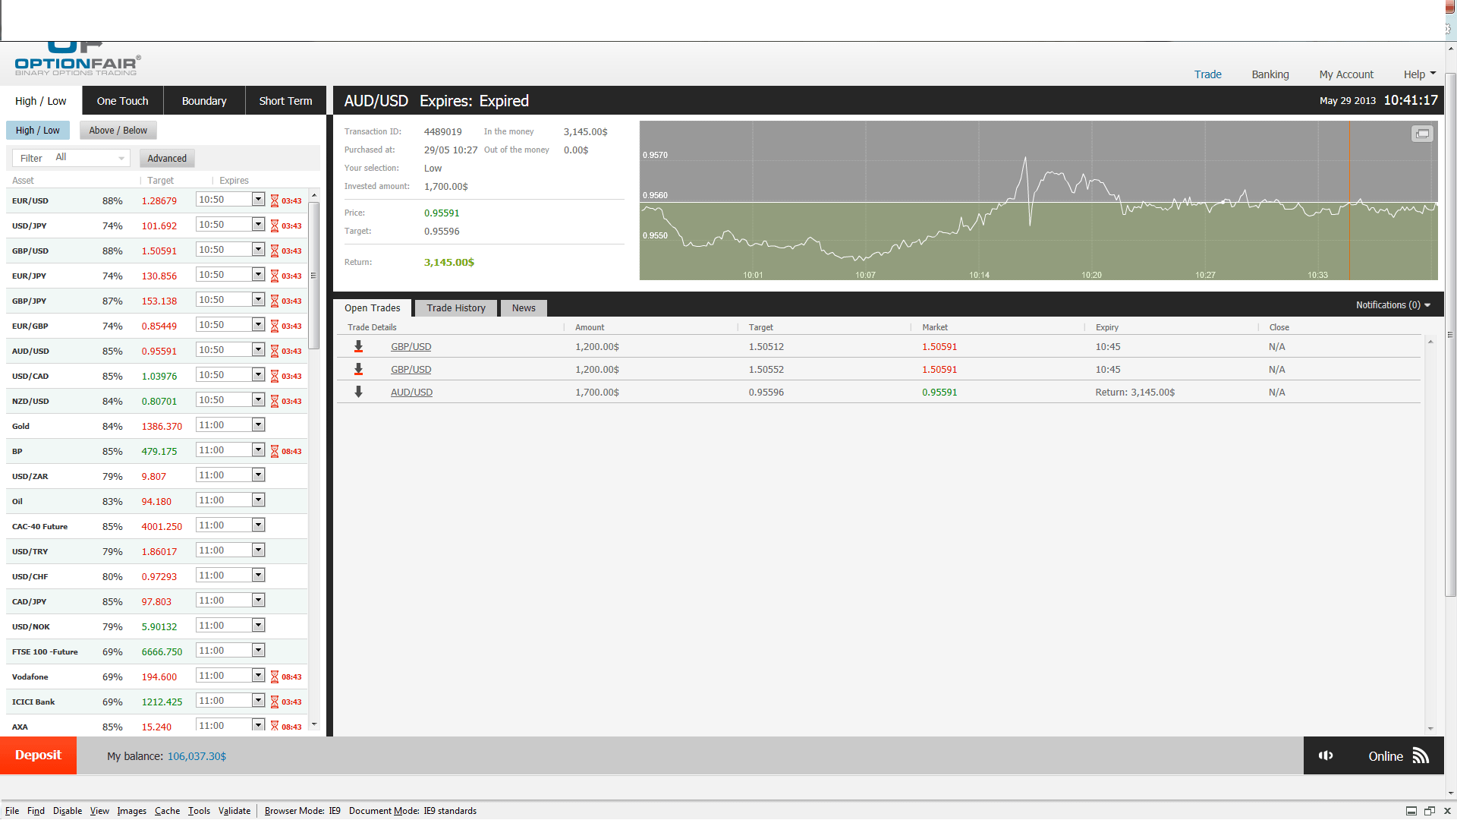Switch to the Trade History tab
1457x820 pixels.
pyautogui.click(x=455, y=308)
